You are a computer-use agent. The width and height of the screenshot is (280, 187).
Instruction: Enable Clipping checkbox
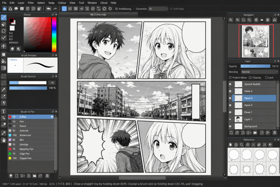click(x=250, y=77)
